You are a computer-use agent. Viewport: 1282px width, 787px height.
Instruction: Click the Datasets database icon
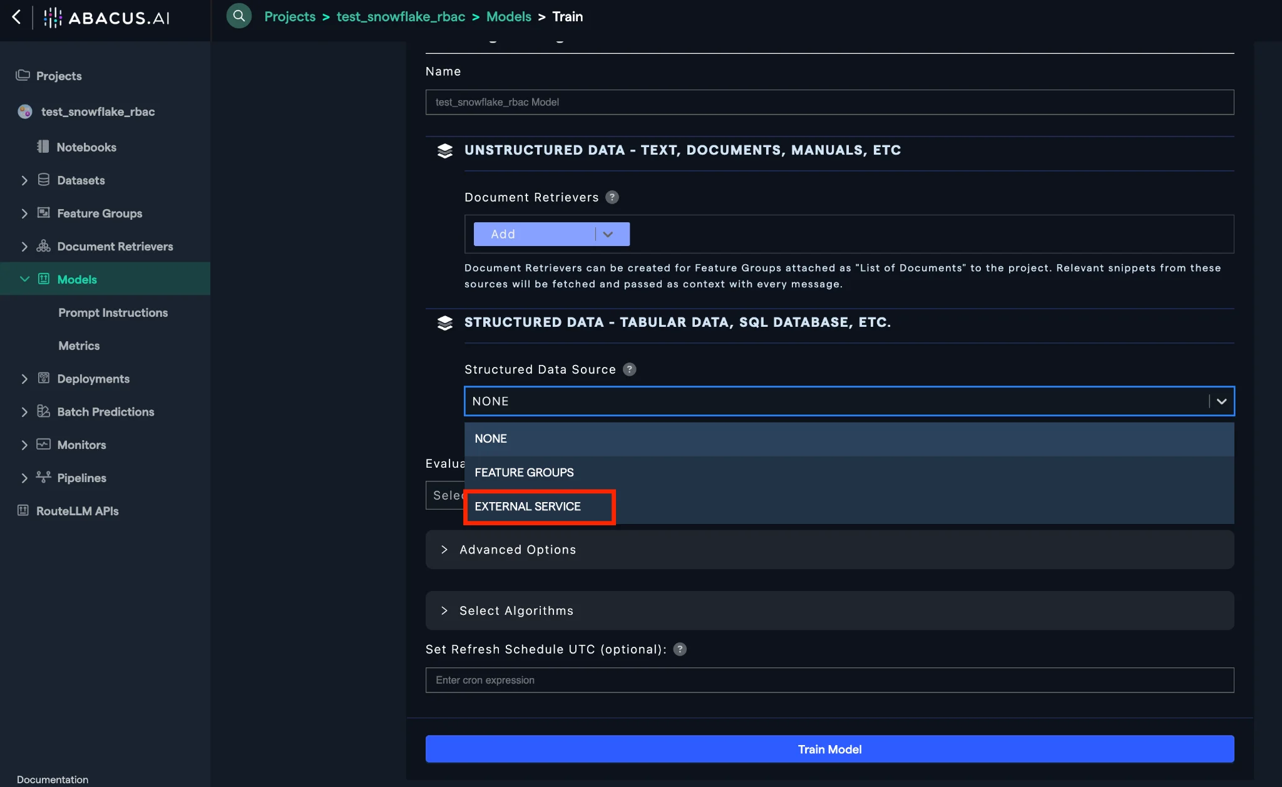tap(43, 180)
